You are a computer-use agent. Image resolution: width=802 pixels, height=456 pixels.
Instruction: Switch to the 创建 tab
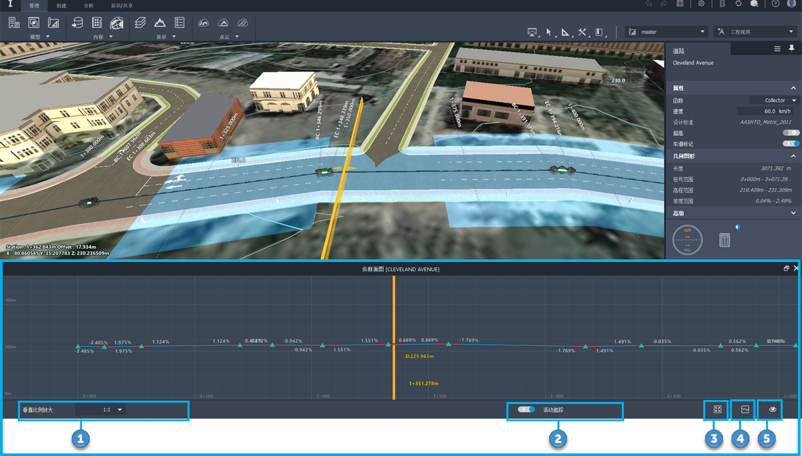point(61,5)
